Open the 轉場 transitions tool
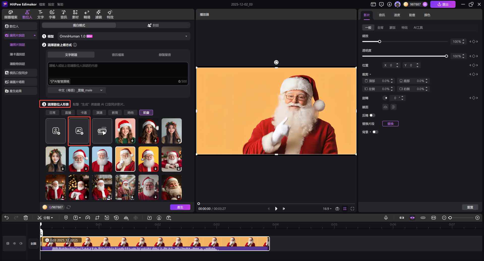 (x=87, y=14)
